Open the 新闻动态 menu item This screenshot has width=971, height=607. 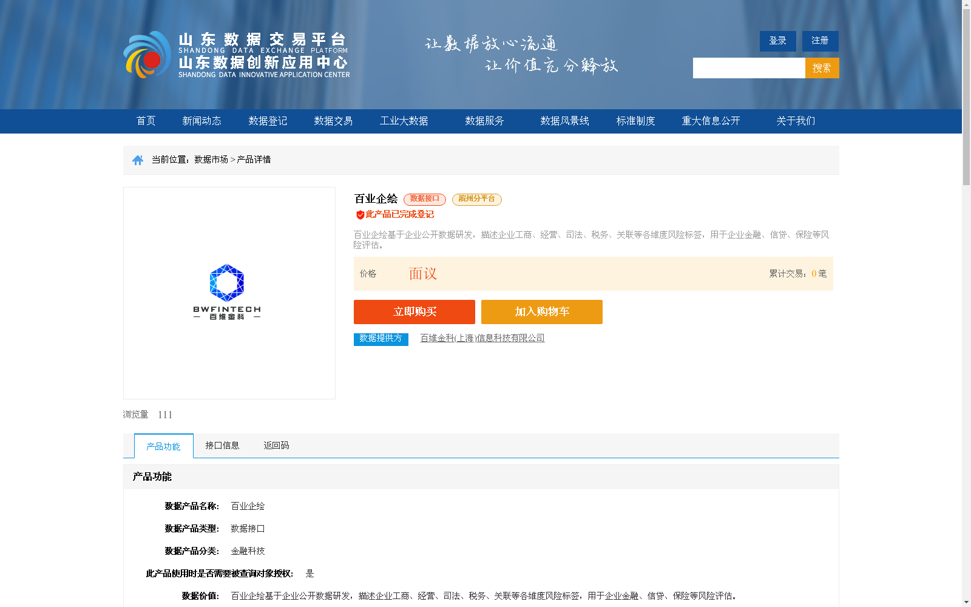(x=201, y=121)
